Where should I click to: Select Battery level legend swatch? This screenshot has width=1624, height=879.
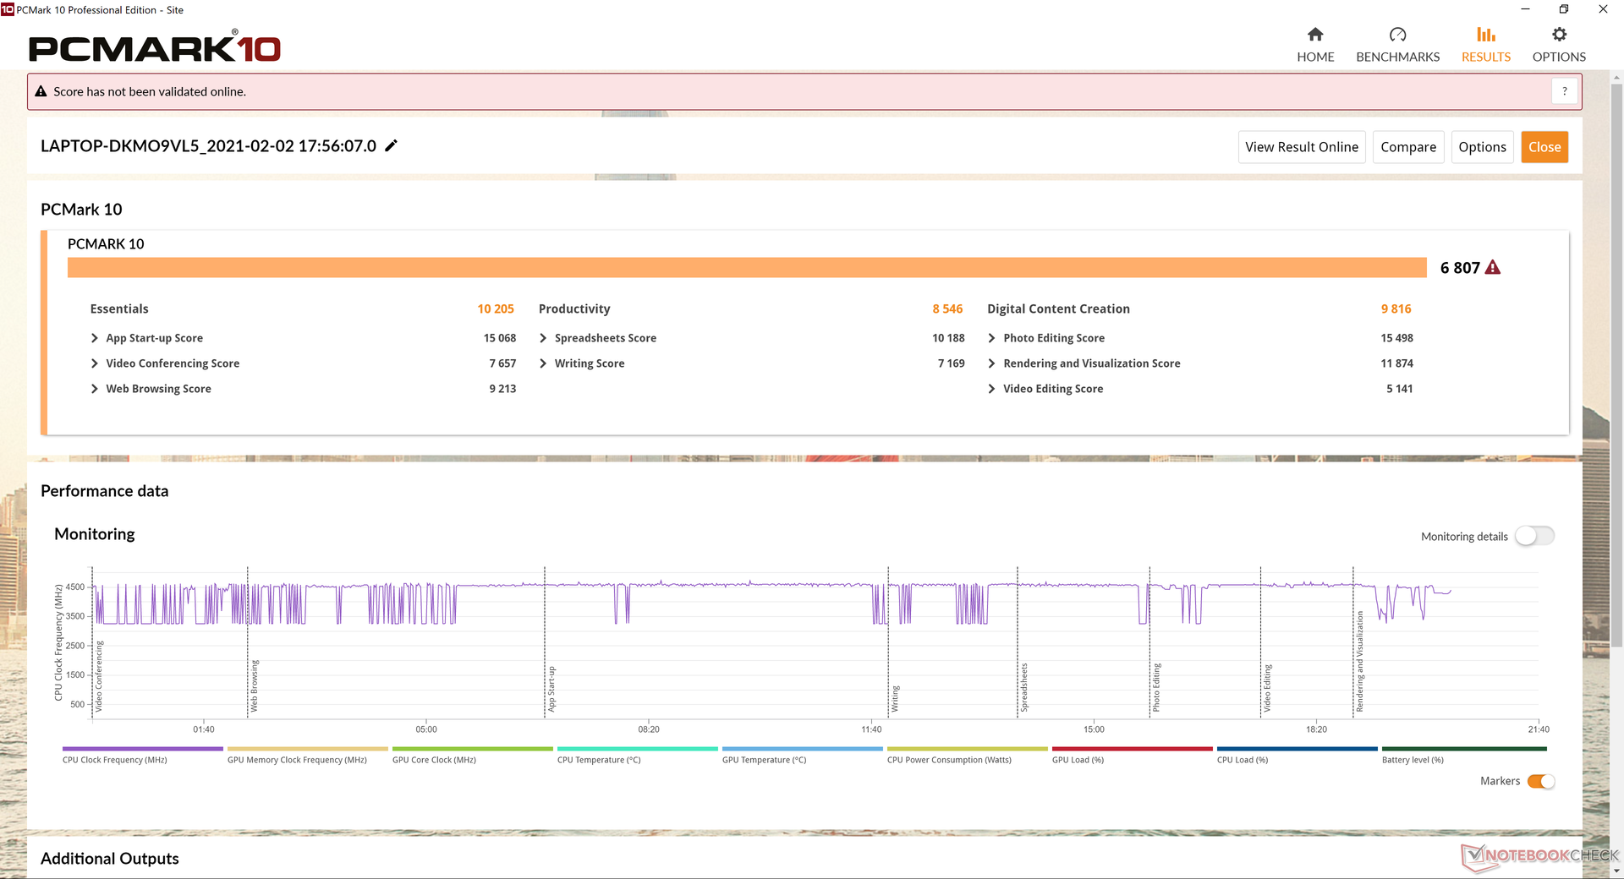click(1464, 749)
